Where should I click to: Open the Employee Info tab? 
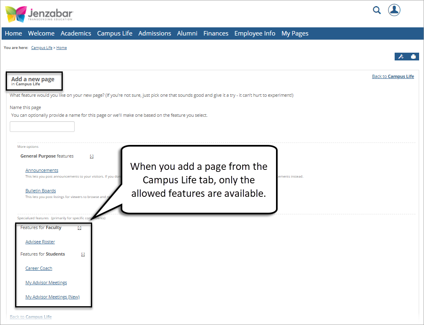pyautogui.click(x=255, y=33)
